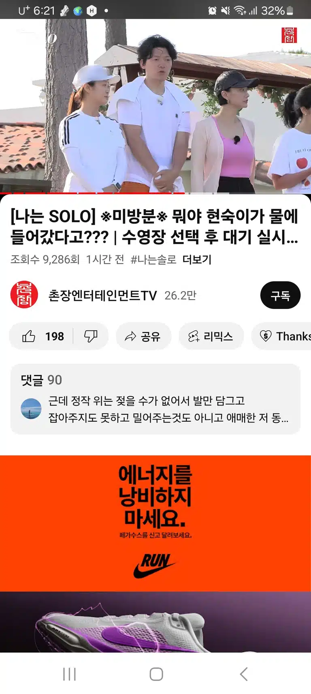The image size is (311, 694).
Task: Open the Nike RUN advertisement banner
Action: [x=155, y=523]
